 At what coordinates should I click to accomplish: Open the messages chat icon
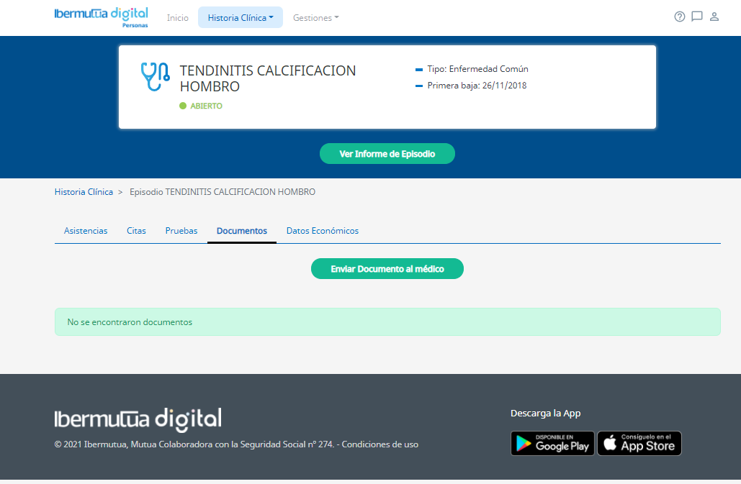696,17
